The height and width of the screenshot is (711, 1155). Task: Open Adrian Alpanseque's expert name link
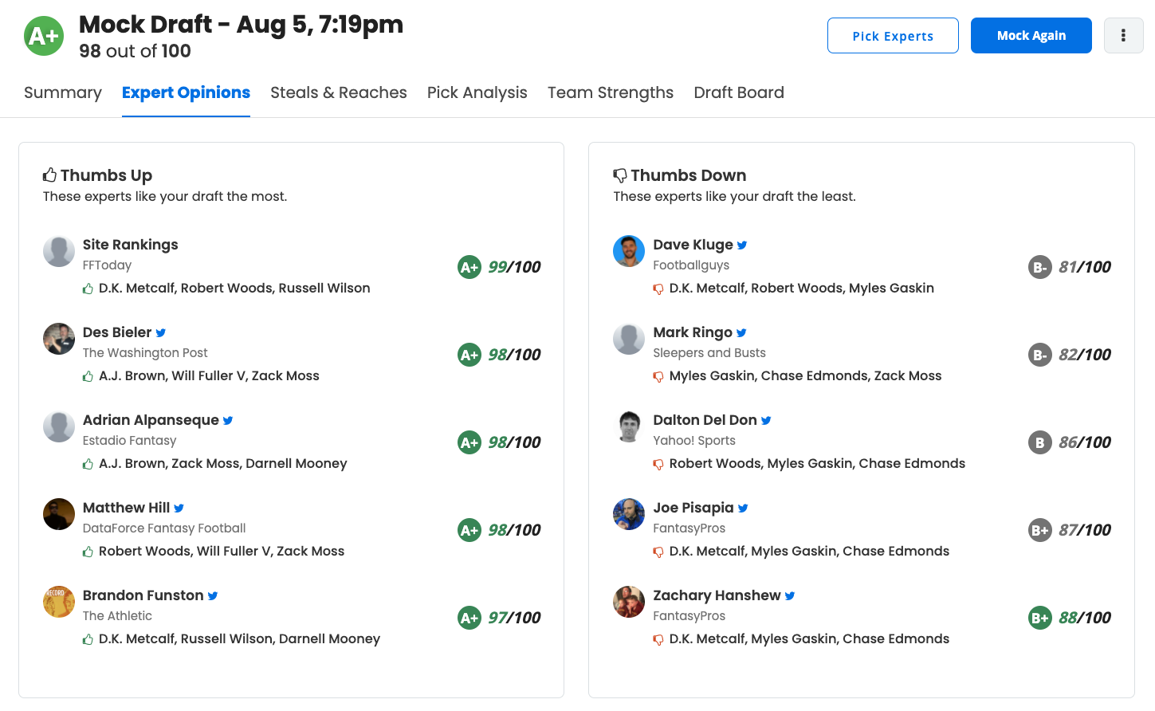[151, 420]
